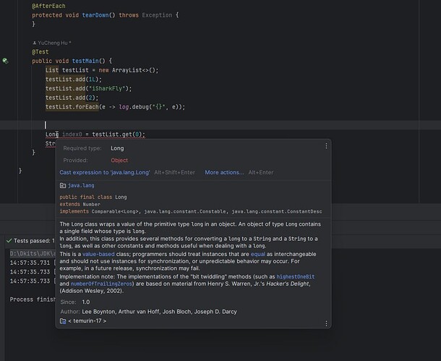Click the testList.add("iSharkFly") line
The height and width of the screenshot is (361, 441).
point(88,88)
